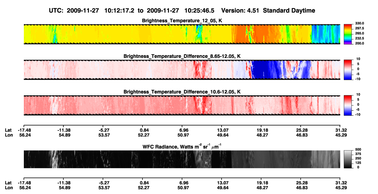Click the 125 label on the WFC colorbar
Viewport: 378px width, 194px height.
click(358, 163)
